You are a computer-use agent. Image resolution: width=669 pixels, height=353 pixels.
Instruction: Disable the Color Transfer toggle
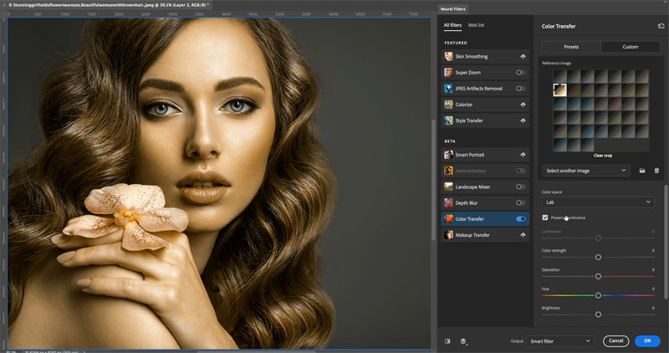click(520, 219)
